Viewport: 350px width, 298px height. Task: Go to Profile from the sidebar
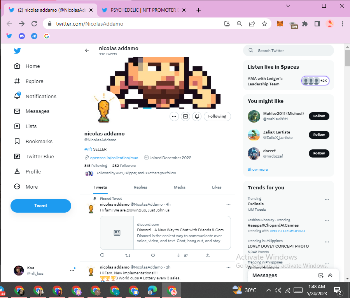[27, 172]
